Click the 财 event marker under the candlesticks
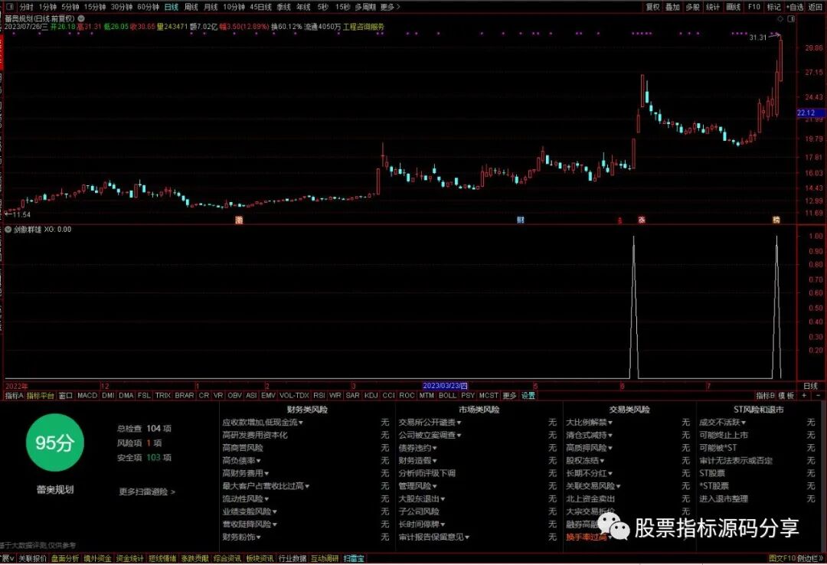The width and height of the screenshot is (827, 565). [521, 220]
